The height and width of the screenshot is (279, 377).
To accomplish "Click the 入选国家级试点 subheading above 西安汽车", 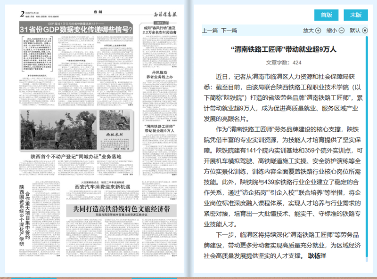I will pyautogui.click(x=103, y=182).
